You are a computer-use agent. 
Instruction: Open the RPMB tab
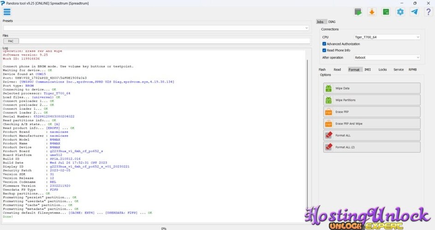(x=412, y=70)
